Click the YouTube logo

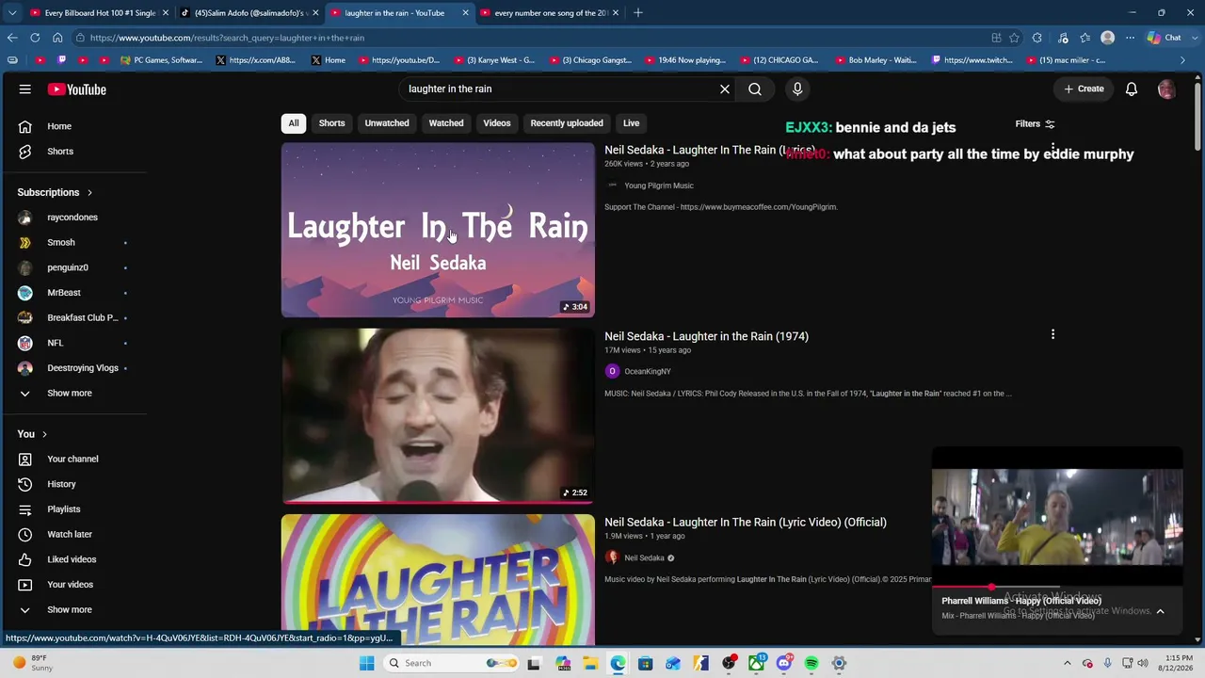77,89
